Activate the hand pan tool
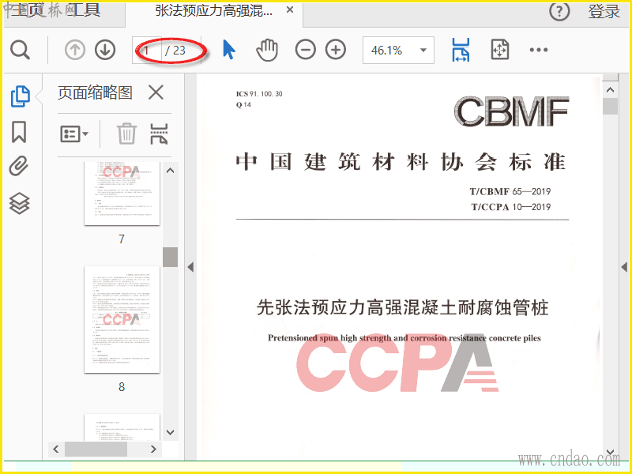 tap(267, 51)
